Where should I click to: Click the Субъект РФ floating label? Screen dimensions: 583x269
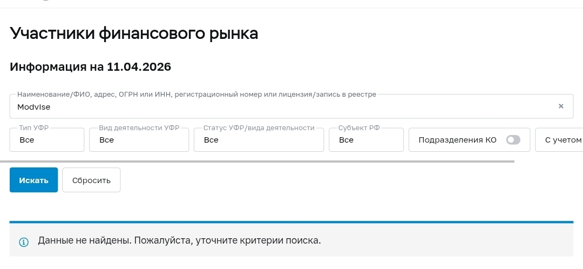359,128
